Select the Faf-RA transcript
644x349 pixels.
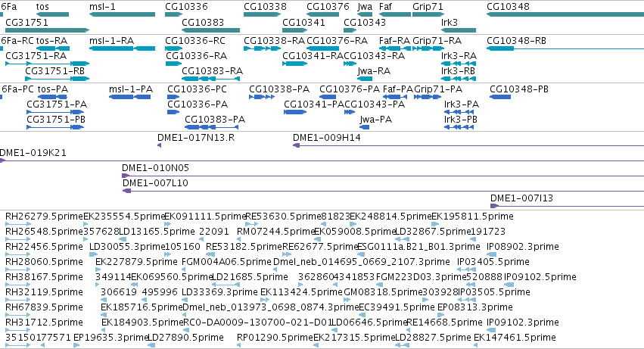395,48
